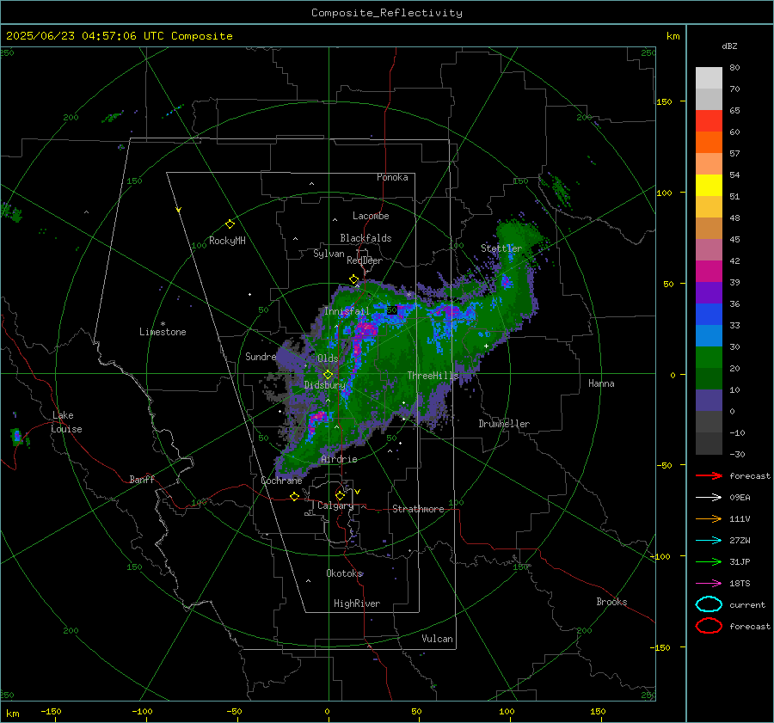Click the Okotoks city label

click(344, 573)
